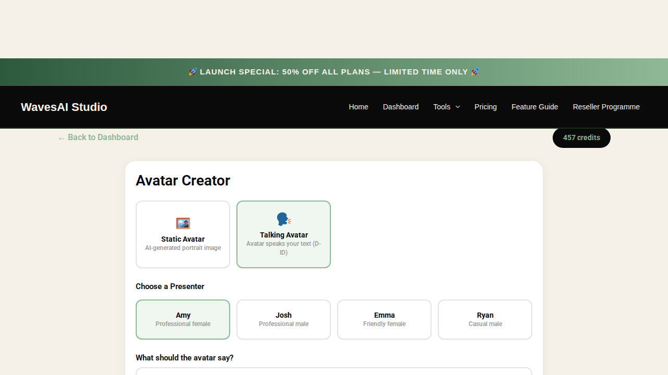The image size is (668, 375).
Task: Open the Pricing page
Action: click(x=485, y=107)
